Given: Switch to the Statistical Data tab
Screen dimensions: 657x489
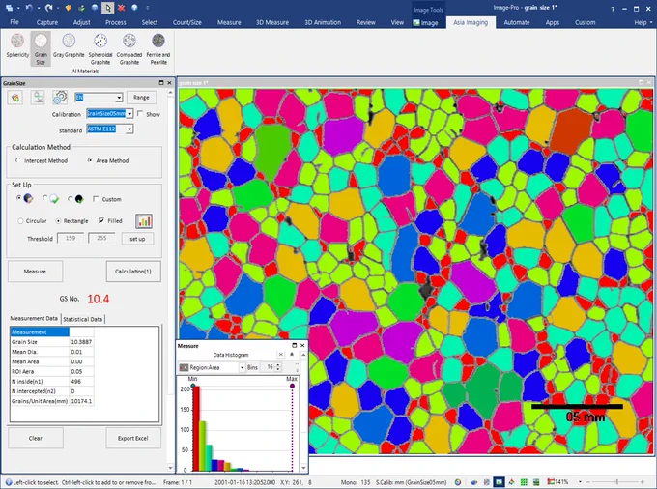Looking at the screenshot, I should [82, 319].
